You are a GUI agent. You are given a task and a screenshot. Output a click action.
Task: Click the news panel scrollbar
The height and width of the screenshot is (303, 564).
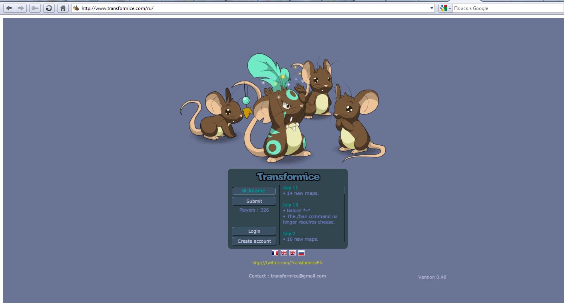344,215
